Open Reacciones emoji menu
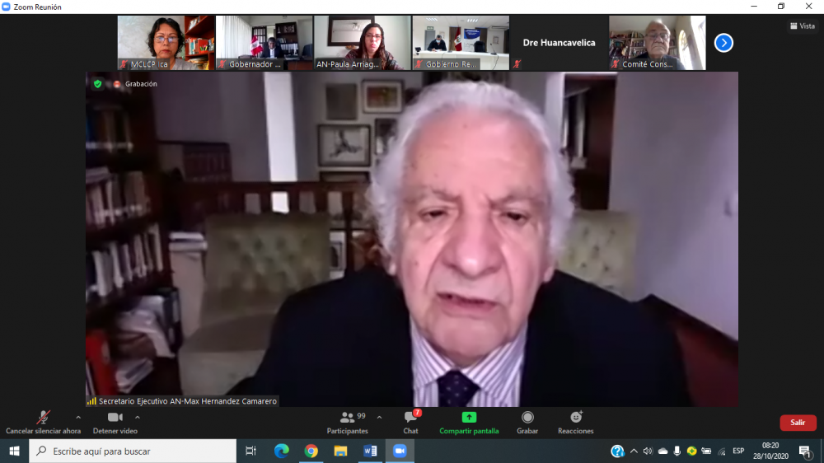The image size is (824, 463). [x=575, y=421]
